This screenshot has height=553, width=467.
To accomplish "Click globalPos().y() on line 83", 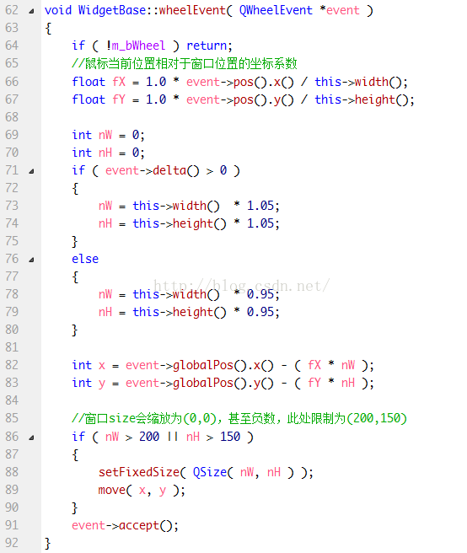I will 223,383.
